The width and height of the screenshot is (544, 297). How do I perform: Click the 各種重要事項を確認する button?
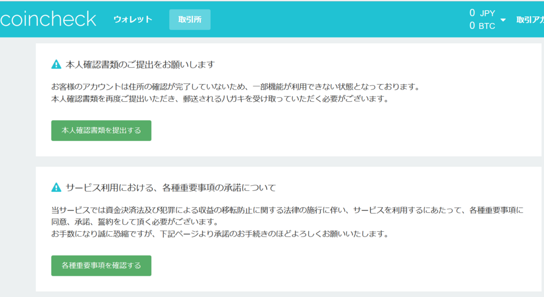coord(101,266)
